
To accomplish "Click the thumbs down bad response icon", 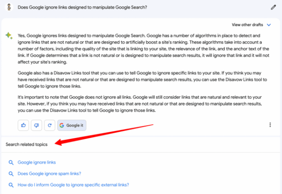I will click(36, 125).
